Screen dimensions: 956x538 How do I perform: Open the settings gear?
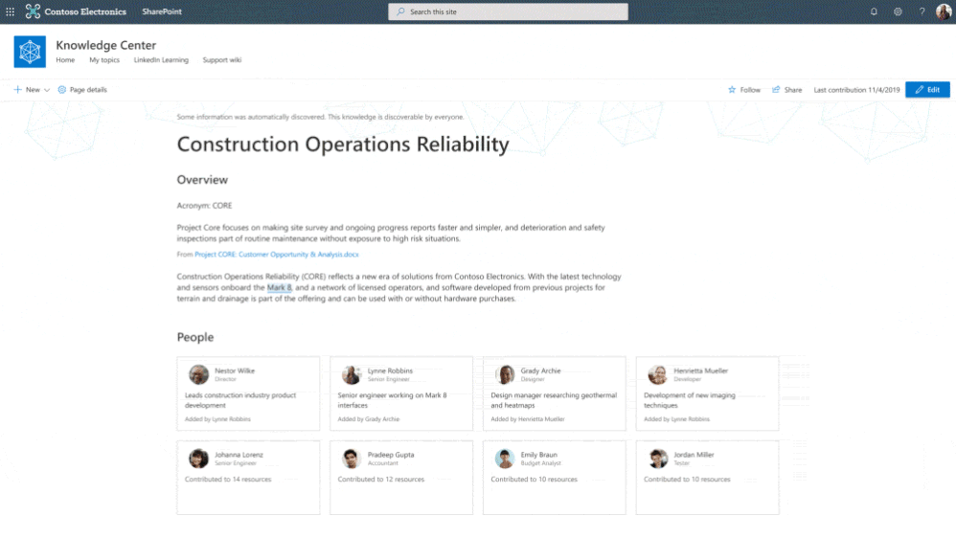[x=898, y=11]
